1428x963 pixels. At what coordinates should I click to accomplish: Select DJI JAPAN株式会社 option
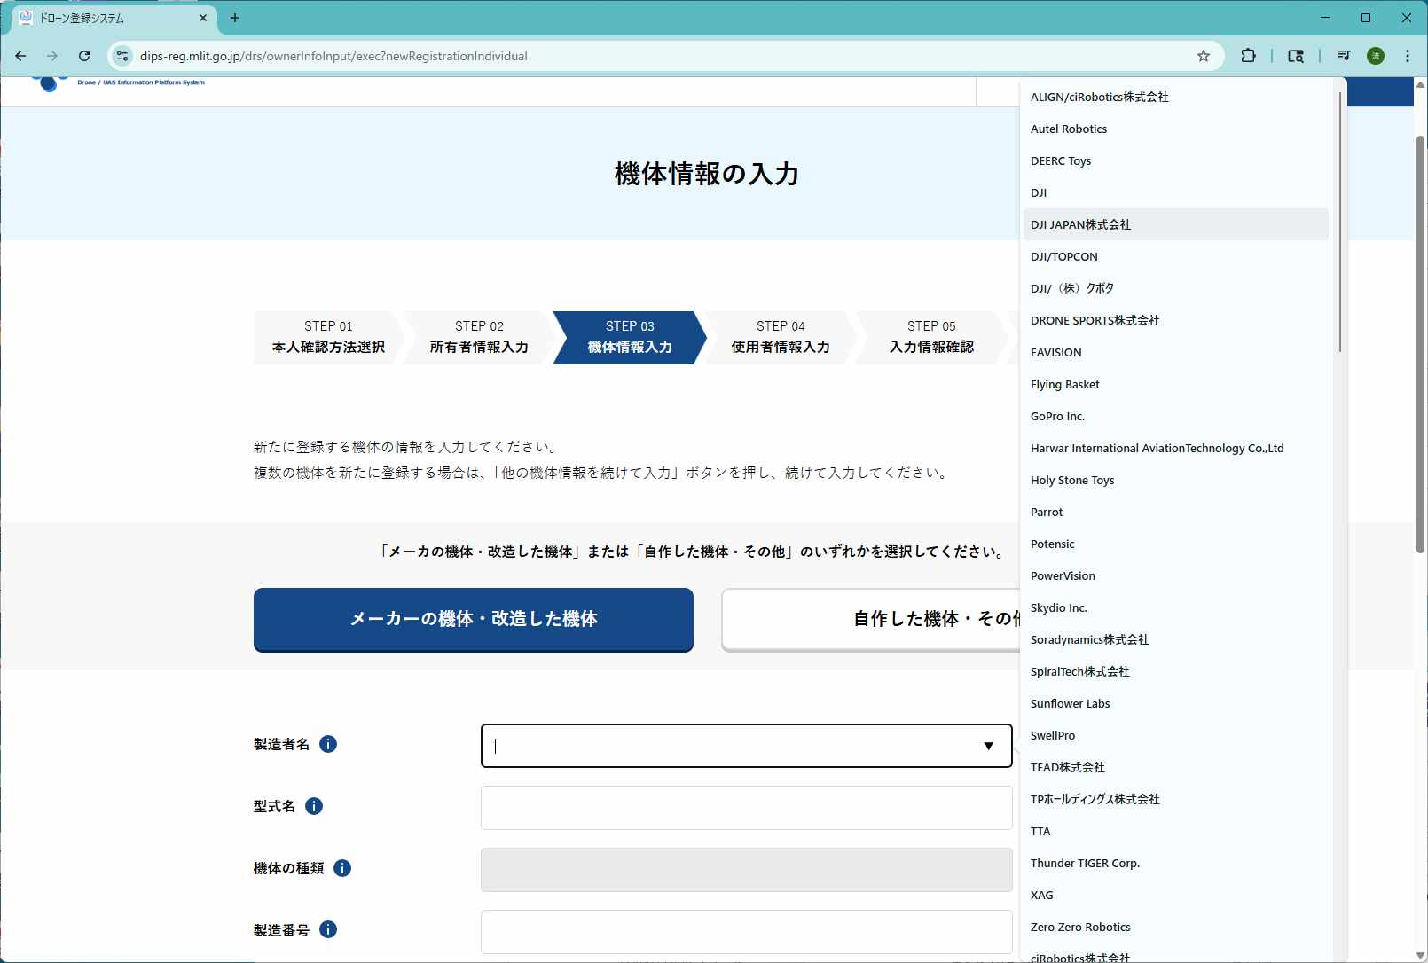1176,224
